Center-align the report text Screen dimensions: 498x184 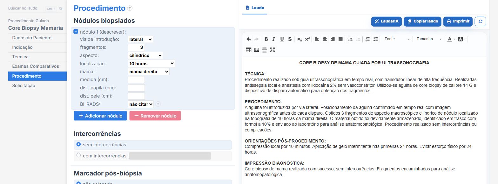coord(325,39)
